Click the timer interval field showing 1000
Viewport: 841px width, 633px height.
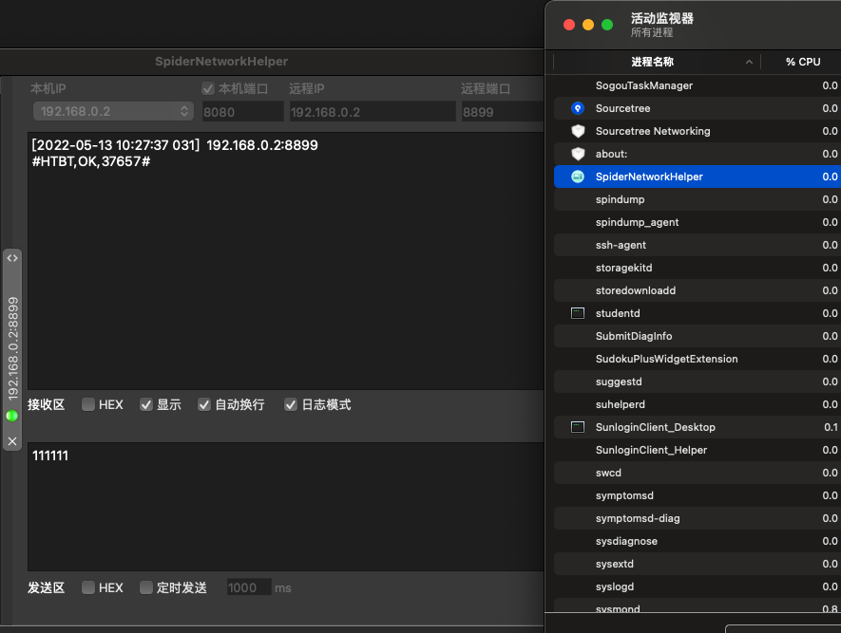pyautogui.click(x=249, y=587)
